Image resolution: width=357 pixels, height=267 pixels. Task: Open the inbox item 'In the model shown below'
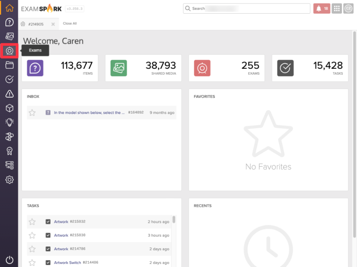(x=89, y=112)
